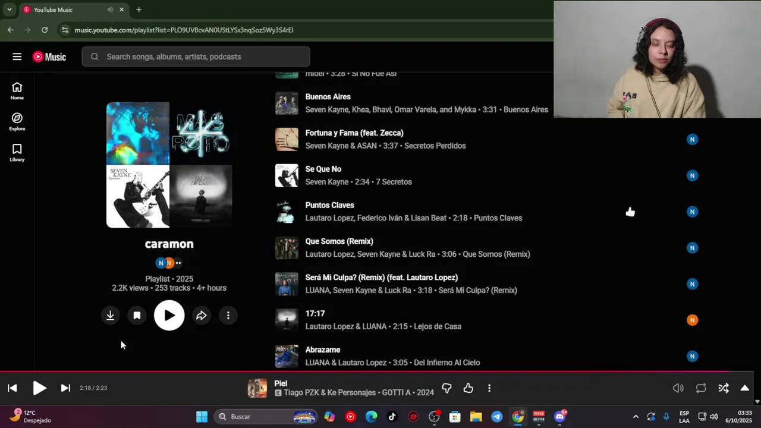761x428 pixels.
Task: Click the taskbar Buscar search box
Action: [266, 417]
